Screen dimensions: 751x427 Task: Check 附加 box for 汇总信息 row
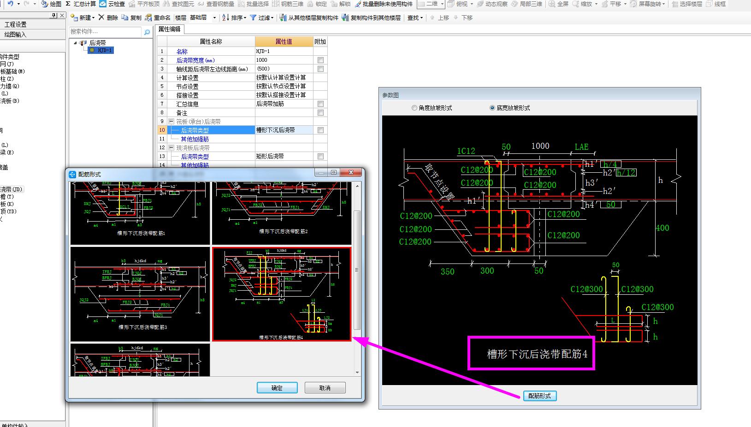[320, 104]
